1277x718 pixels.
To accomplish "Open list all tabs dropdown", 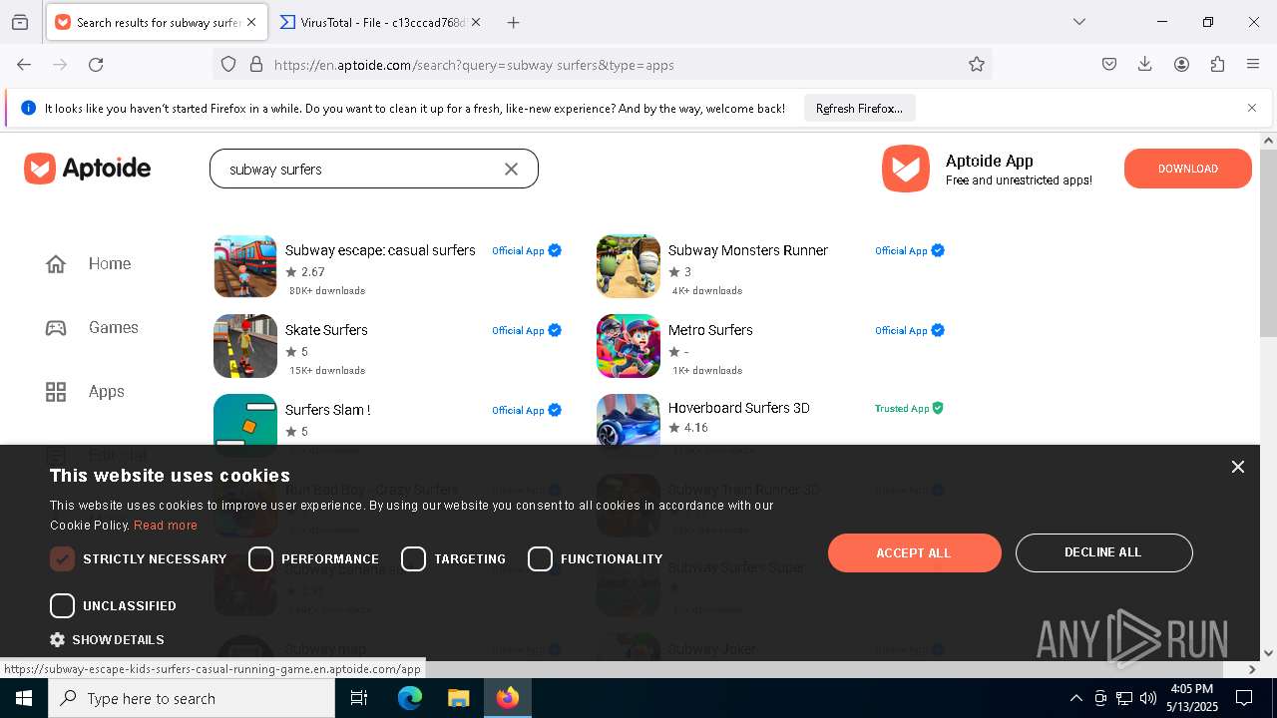I will [1079, 22].
